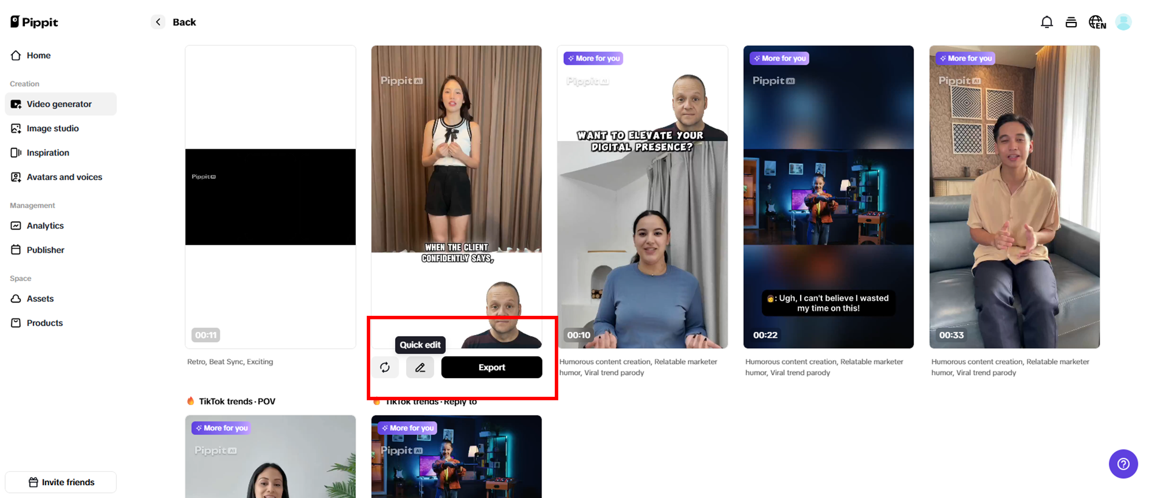Click the Home house icon
The image size is (1157, 498).
pyautogui.click(x=16, y=56)
